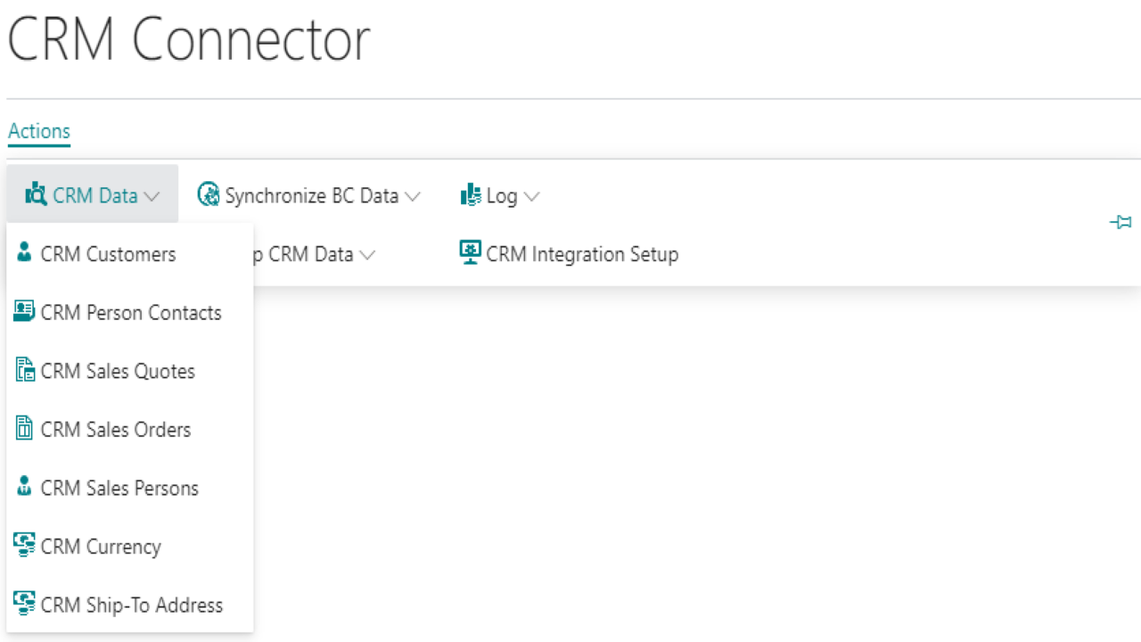The height and width of the screenshot is (642, 1141).
Task: Open the CRM Currency menu entry
Action: click(130, 546)
